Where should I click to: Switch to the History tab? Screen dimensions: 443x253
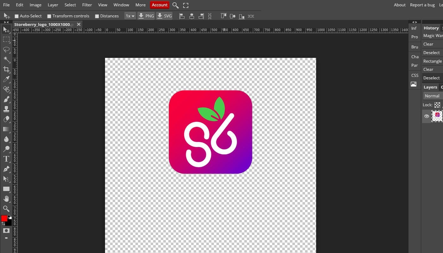[x=431, y=28]
